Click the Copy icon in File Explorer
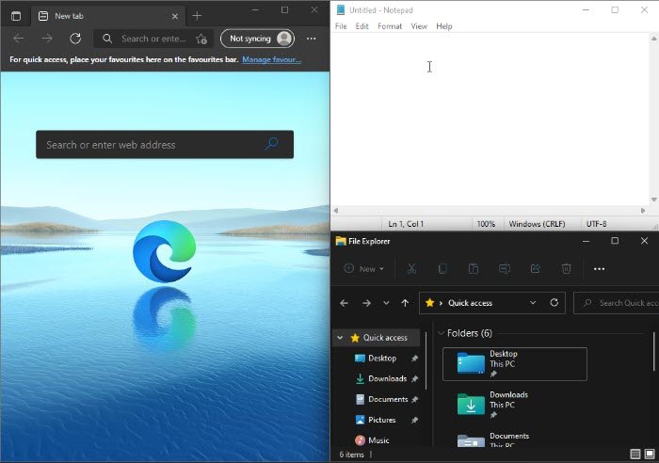 [442, 269]
